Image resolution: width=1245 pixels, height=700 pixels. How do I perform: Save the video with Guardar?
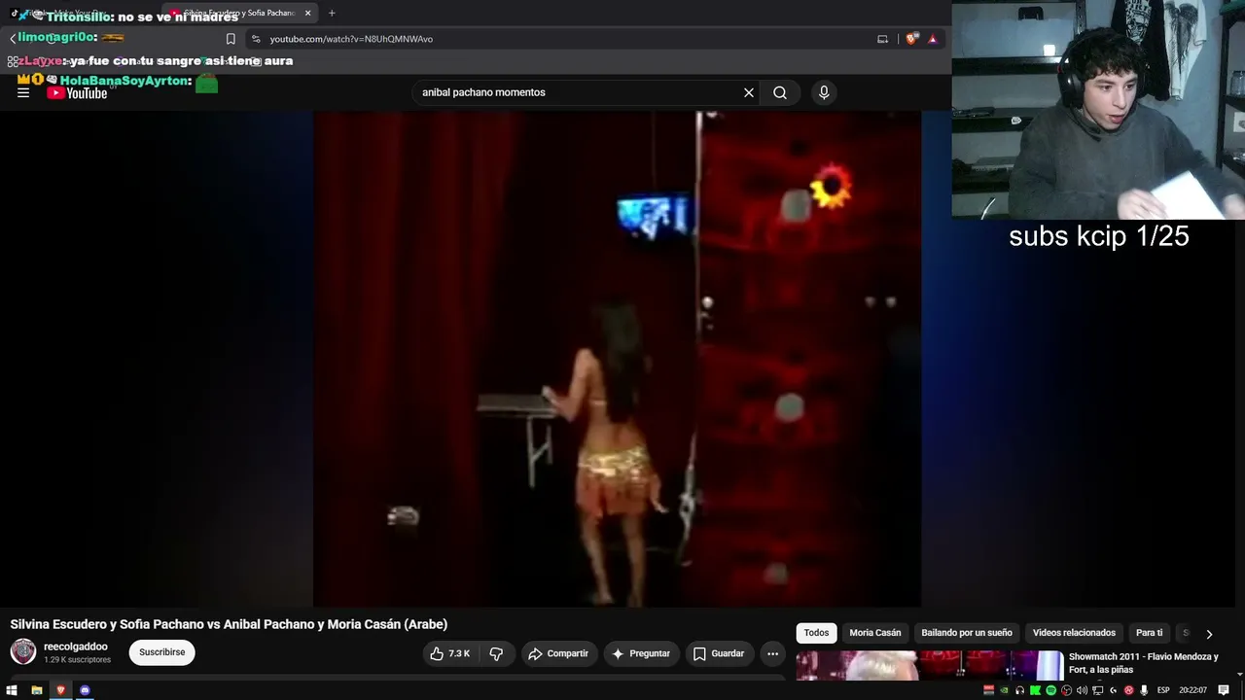[x=719, y=653]
